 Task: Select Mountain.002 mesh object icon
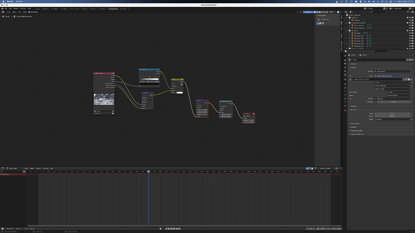[x=352, y=38]
